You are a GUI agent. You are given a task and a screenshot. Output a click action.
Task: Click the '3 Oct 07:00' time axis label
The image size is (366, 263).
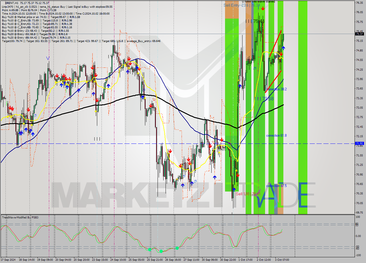pyautogui.click(x=282, y=260)
